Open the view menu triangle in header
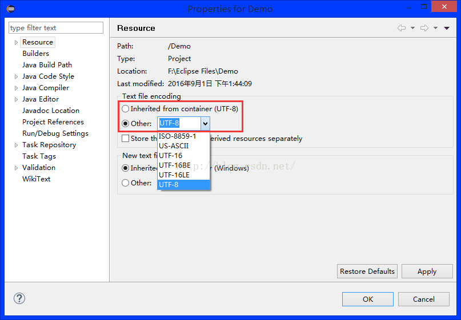The height and width of the screenshot is (320, 461). [447, 28]
